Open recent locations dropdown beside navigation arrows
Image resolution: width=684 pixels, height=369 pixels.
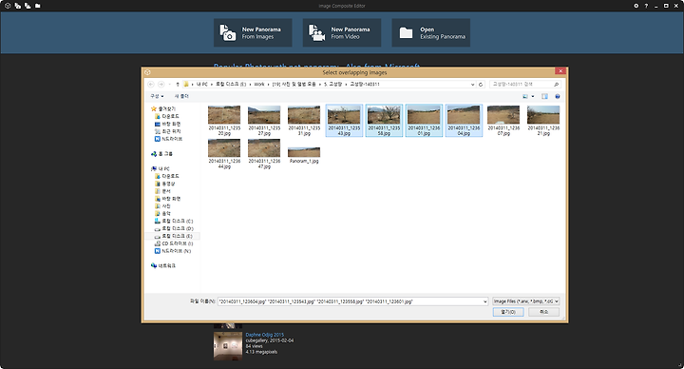(x=170, y=85)
